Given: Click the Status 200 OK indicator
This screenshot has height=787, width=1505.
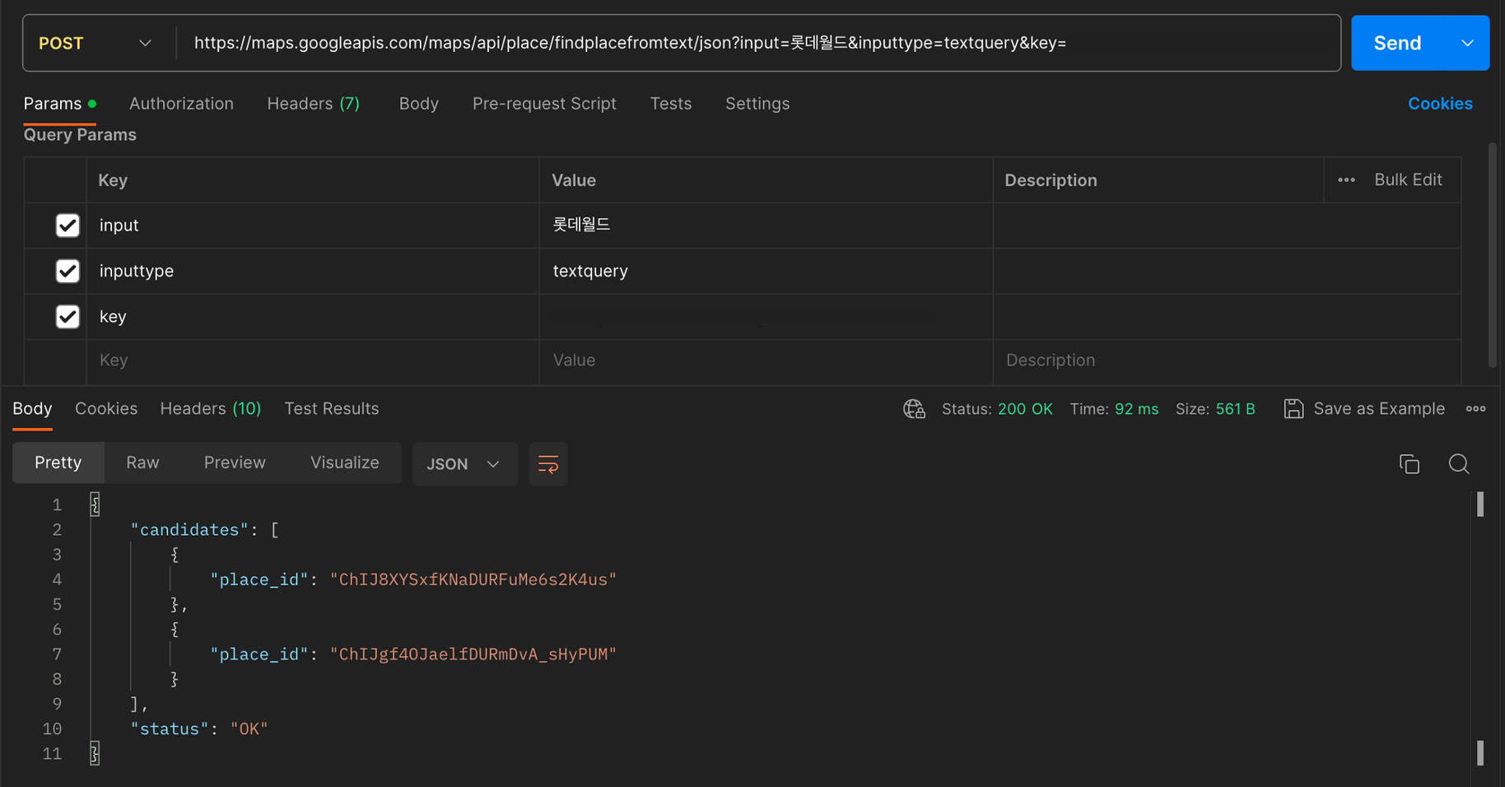Looking at the screenshot, I should [997, 409].
